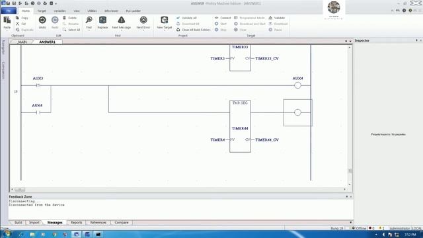Click the Offline status indicator
Screen dimensions: 423x238
click(x=359, y=228)
